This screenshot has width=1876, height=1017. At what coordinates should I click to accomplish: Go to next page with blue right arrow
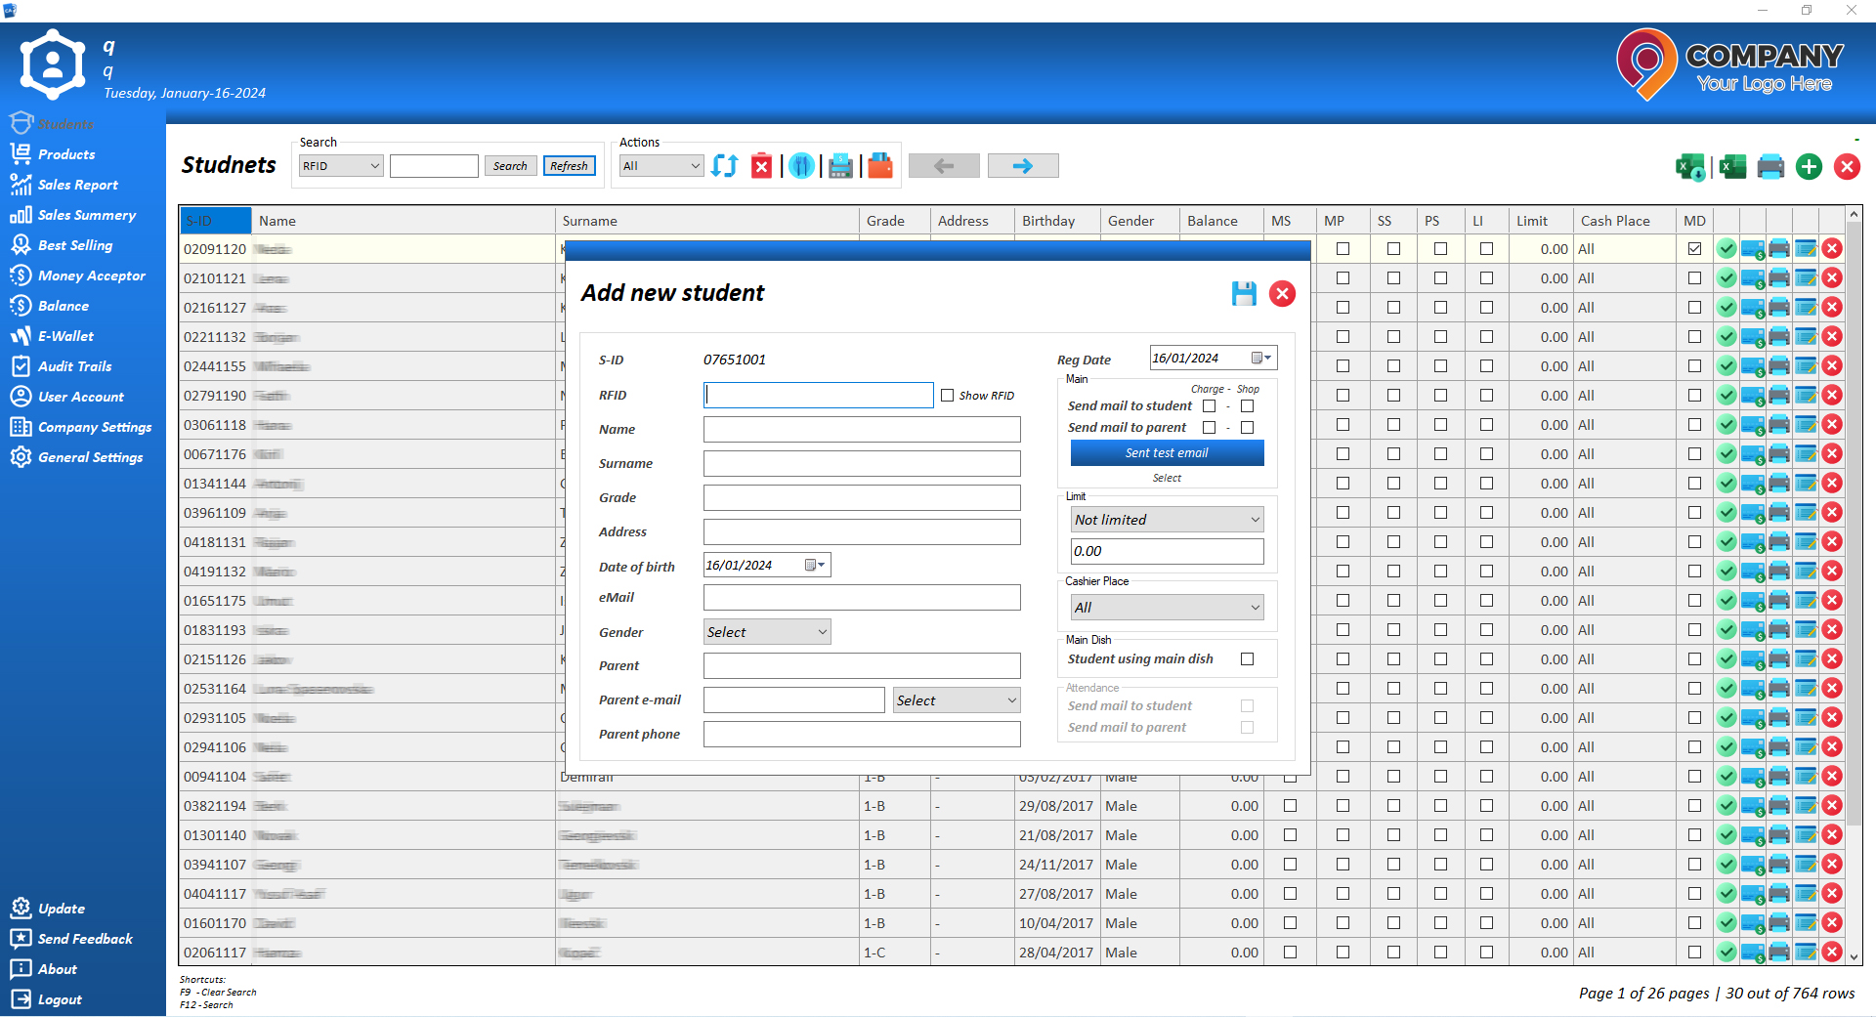click(1022, 166)
